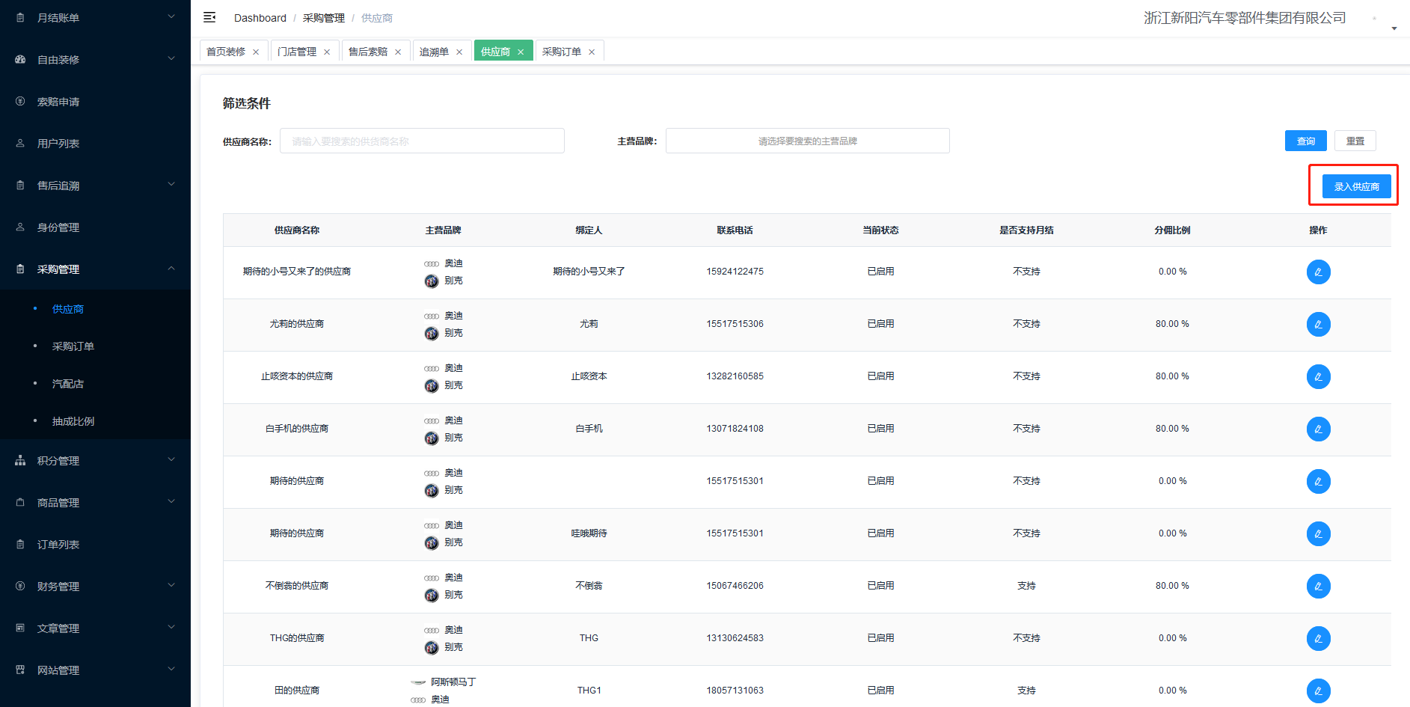This screenshot has height=707, width=1410.
Task: Close the 首页装修 tab
Action: click(x=256, y=52)
